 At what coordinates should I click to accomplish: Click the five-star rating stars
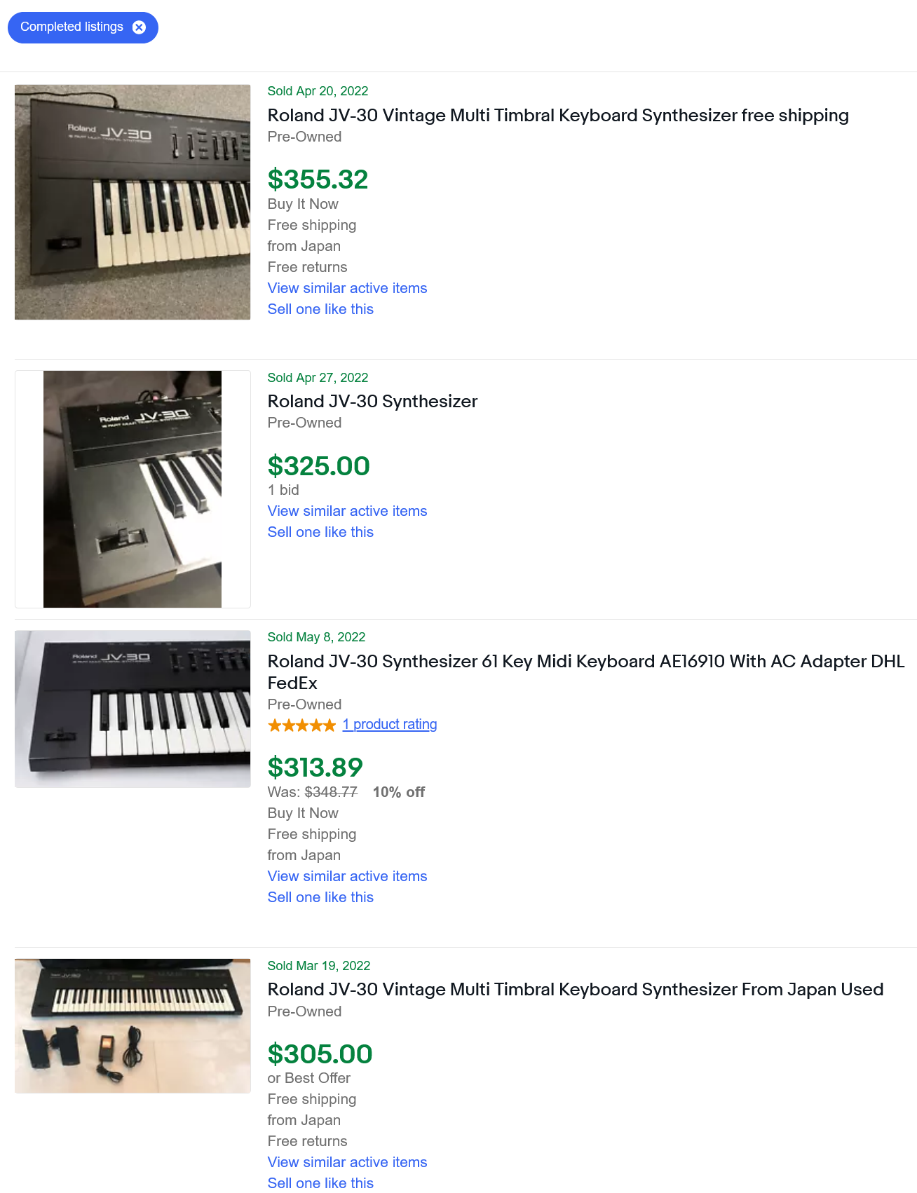click(x=301, y=725)
